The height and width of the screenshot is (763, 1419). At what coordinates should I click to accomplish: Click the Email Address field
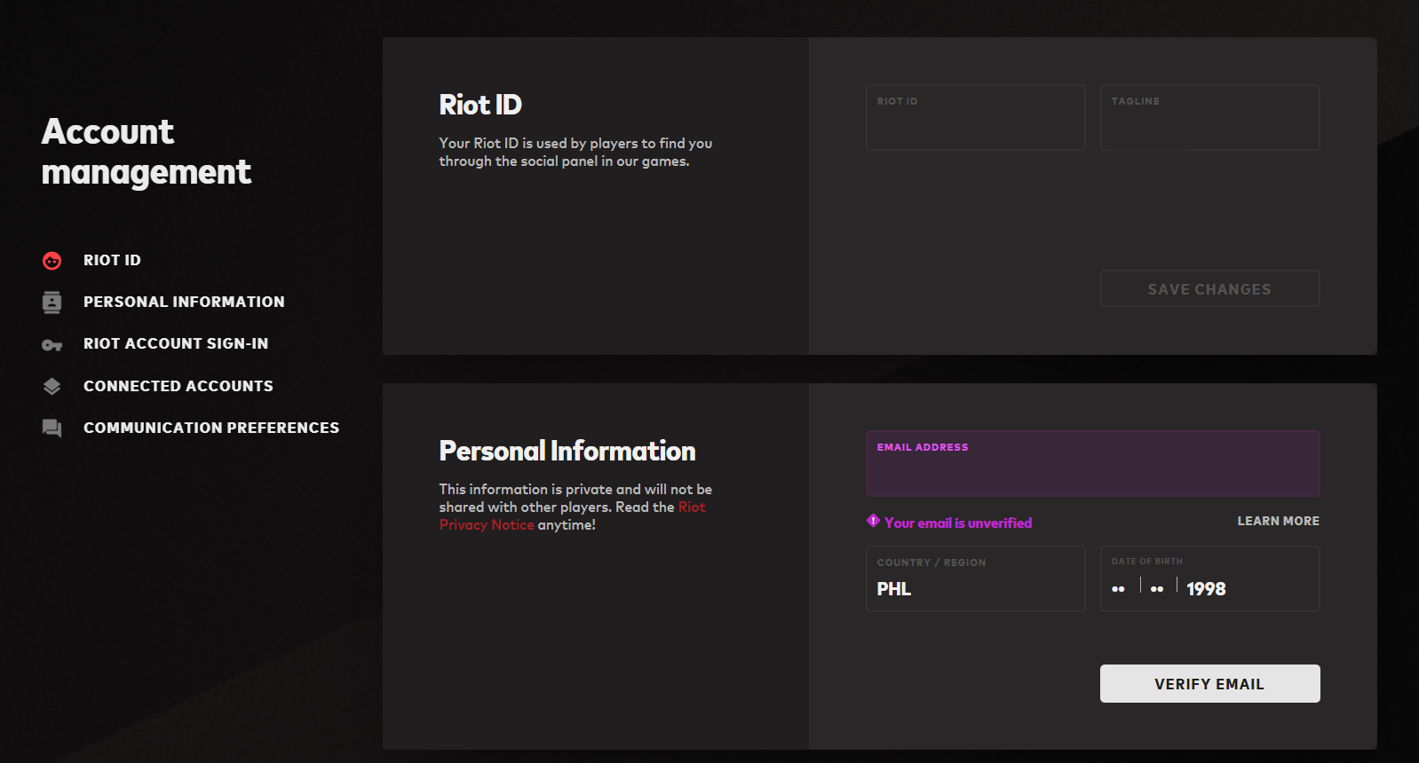1092,463
